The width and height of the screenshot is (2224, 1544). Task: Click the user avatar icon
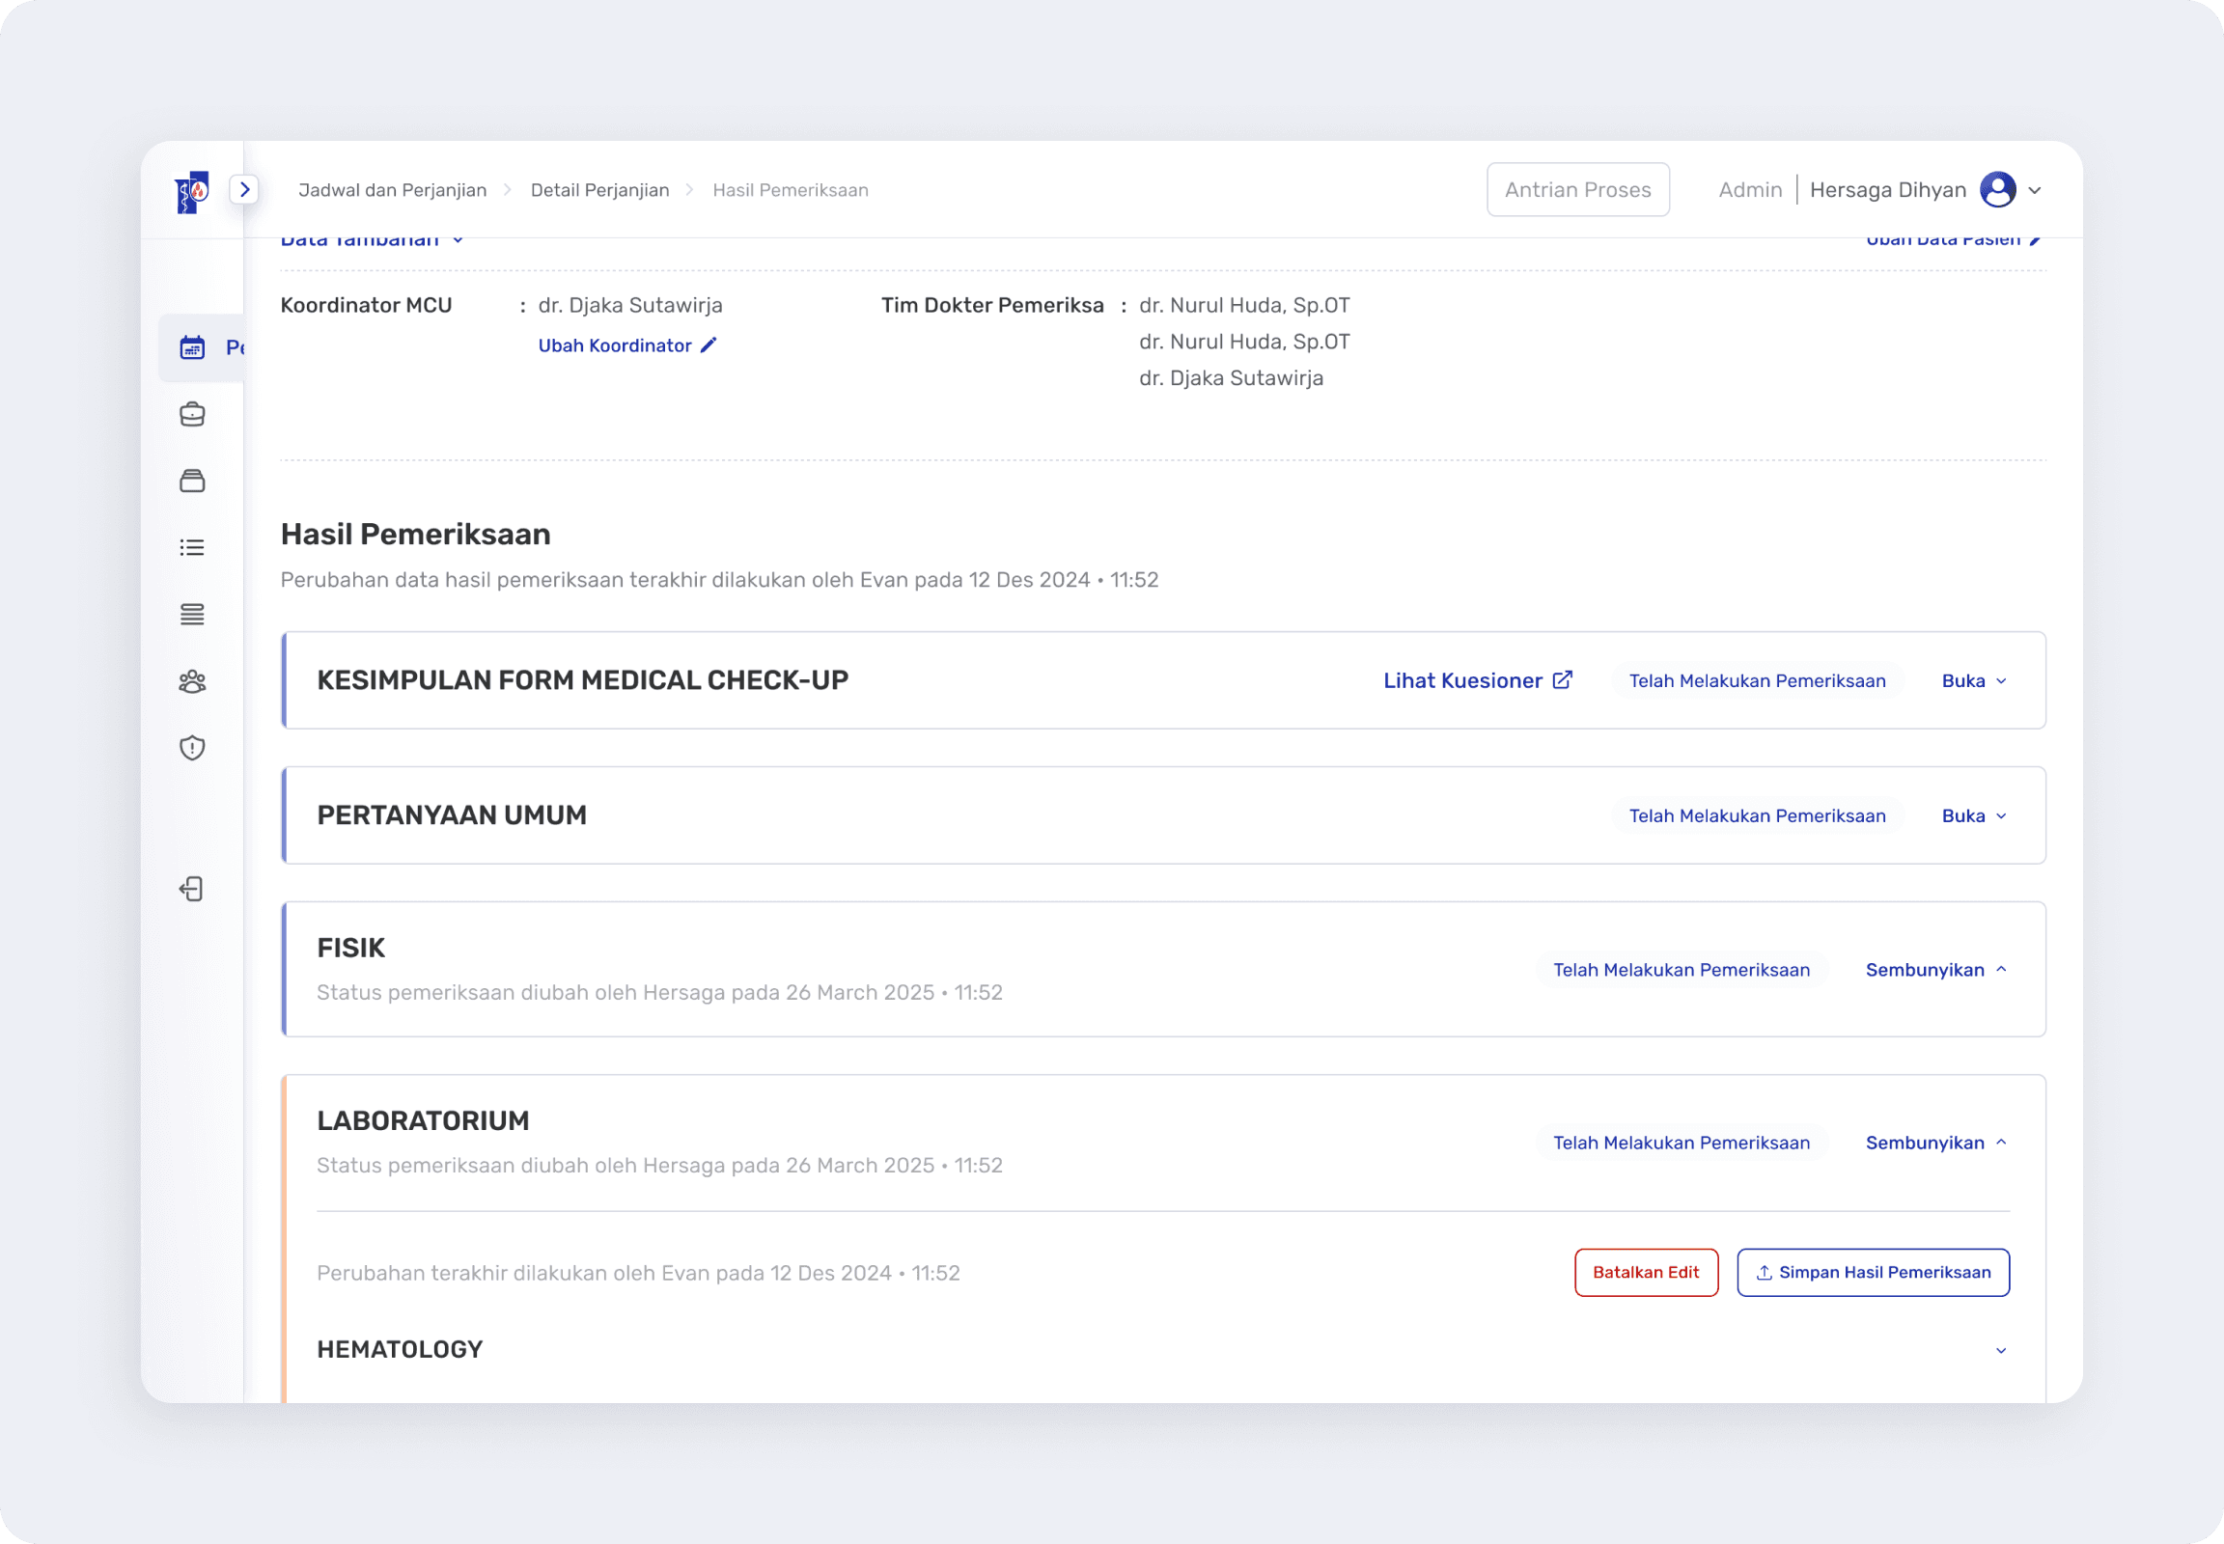1997,189
